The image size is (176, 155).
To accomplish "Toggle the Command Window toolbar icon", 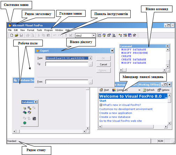I will click(100, 35).
